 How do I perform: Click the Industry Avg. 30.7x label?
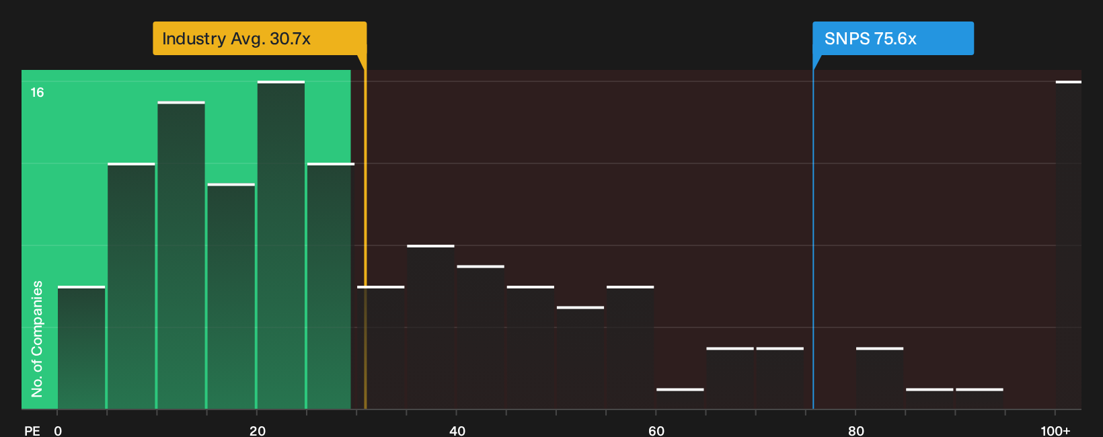click(x=260, y=38)
